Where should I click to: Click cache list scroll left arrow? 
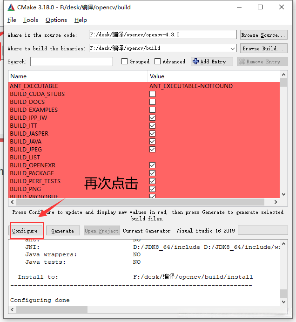pos(12,202)
